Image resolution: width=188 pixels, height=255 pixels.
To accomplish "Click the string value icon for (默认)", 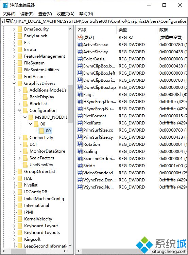I will 80,37.
